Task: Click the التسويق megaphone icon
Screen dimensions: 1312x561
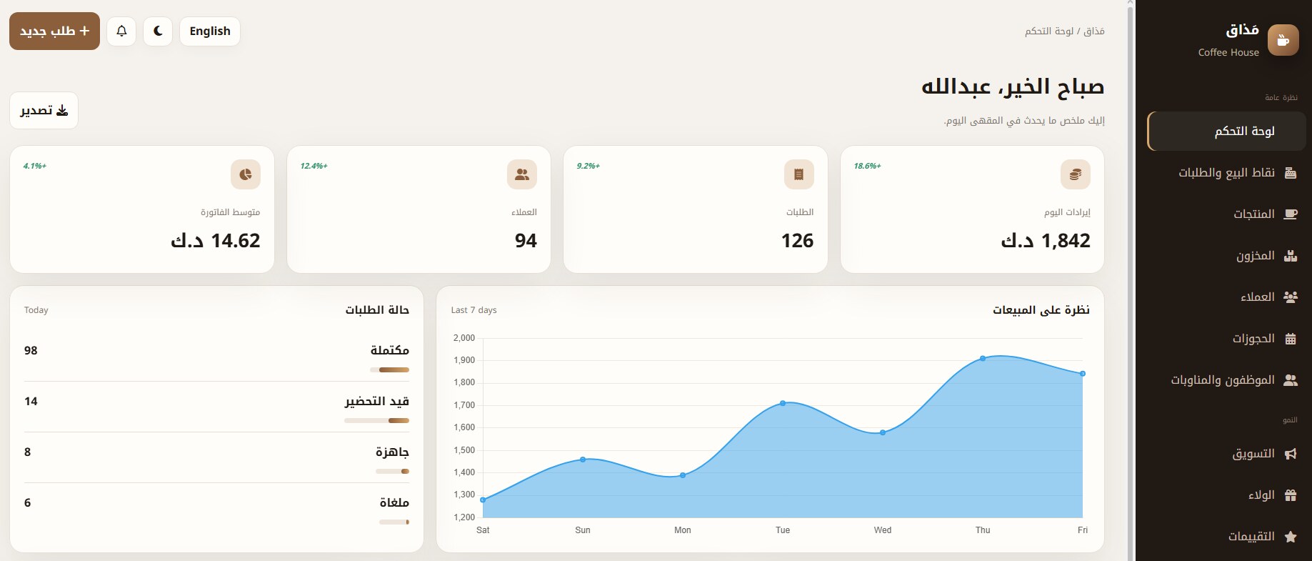Action: pos(1291,454)
